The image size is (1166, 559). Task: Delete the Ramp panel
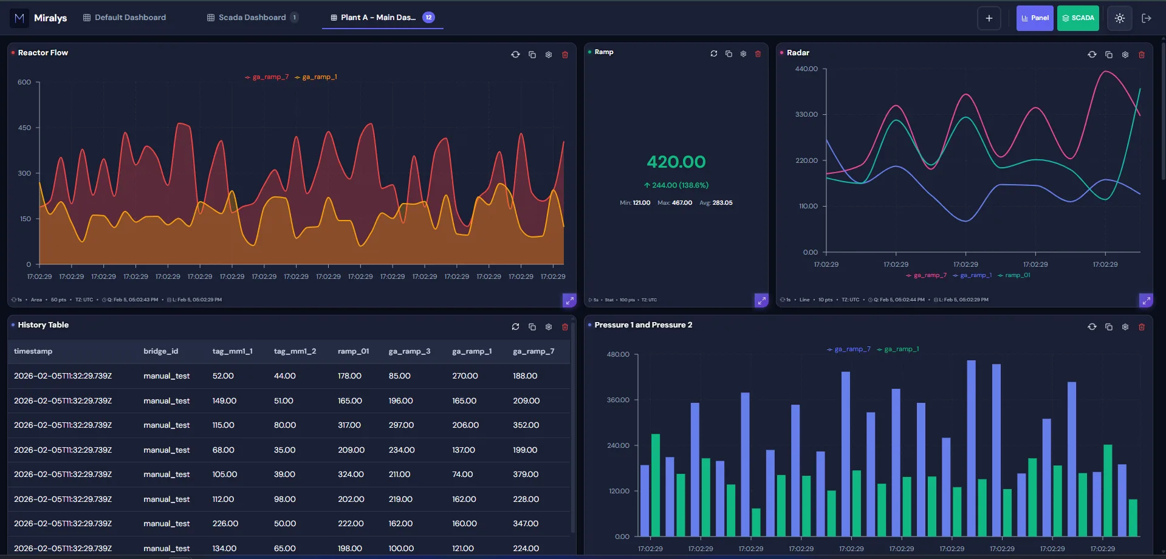tap(758, 53)
